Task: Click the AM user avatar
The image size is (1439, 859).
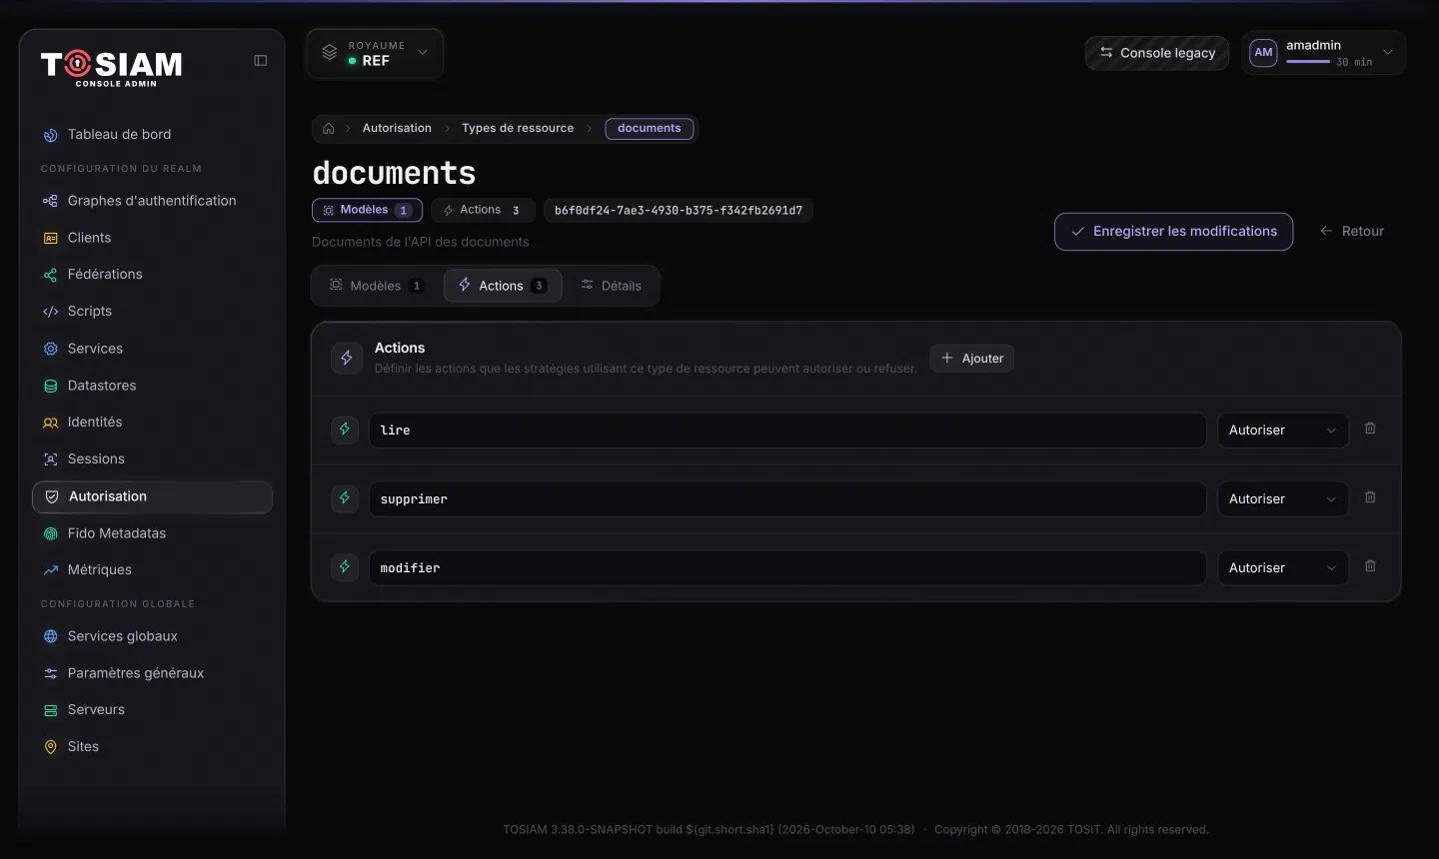Action: 1263,53
